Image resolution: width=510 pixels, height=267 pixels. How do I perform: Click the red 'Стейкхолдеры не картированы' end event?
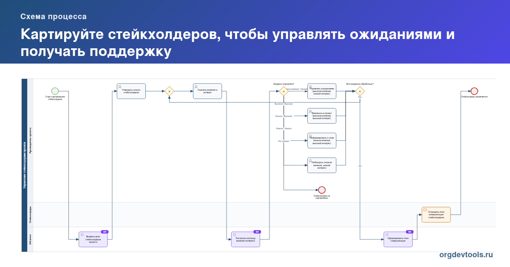[x=322, y=190]
